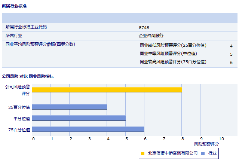Click the 25th percentile blue bar
Viewport: 239px width, 162px height.
[x=69, y=107]
